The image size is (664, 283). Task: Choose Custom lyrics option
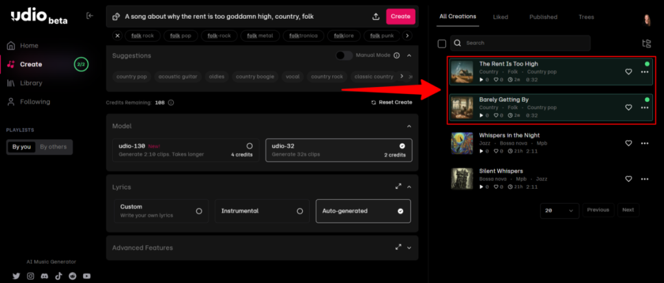[161, 211]
